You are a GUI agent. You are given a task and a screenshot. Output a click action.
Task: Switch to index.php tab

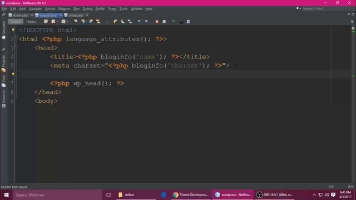point(76,16)
